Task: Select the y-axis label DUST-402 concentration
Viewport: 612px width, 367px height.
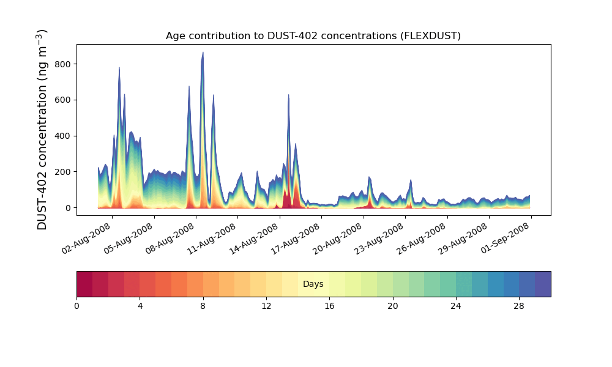Action: 42,130
